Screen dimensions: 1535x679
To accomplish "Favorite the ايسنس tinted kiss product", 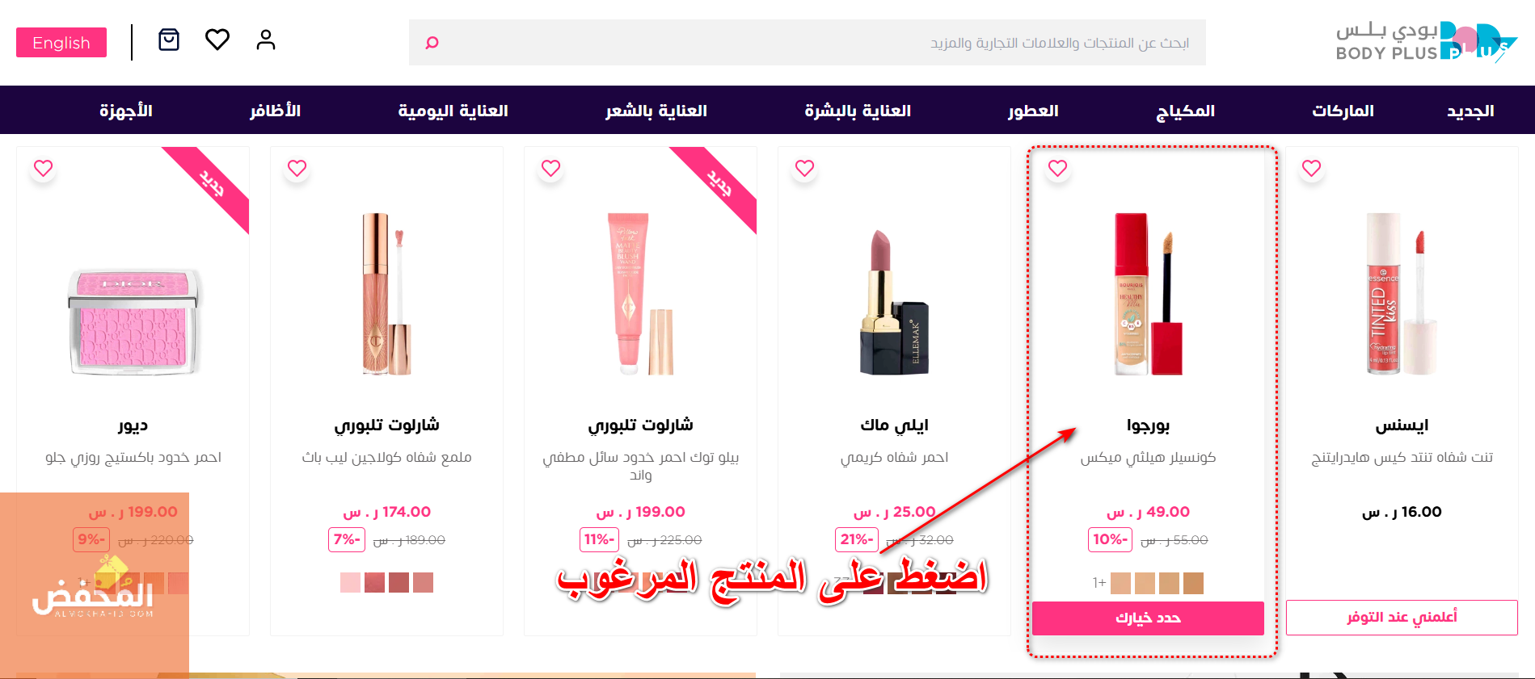I will [1311, 168].
